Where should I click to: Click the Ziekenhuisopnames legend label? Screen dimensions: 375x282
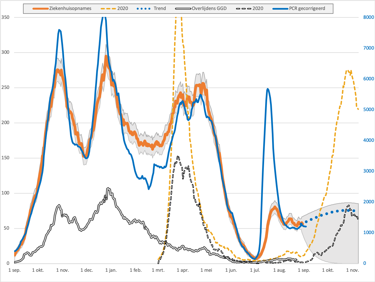(x=70, y=9)
